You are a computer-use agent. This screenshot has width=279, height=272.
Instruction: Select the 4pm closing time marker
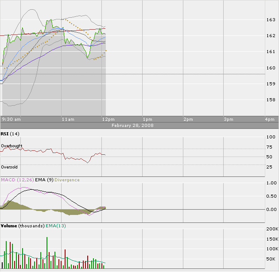269,119
